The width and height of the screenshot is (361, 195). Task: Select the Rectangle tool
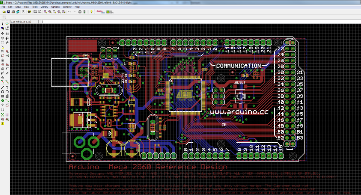click(x=2, y=96)
